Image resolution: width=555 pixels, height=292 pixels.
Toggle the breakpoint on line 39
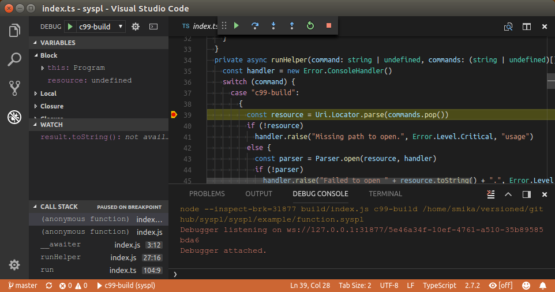click(x=174, y=115)
